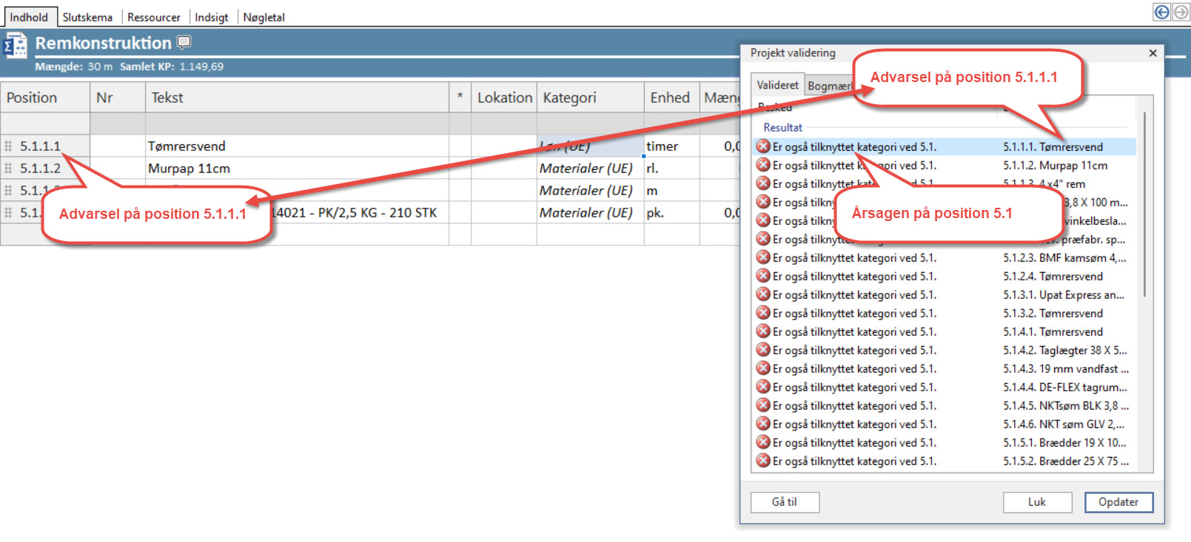The width and height of the screenshot is (1191, 542).
Task: Click the Gå til button
Action: [785, 502]
